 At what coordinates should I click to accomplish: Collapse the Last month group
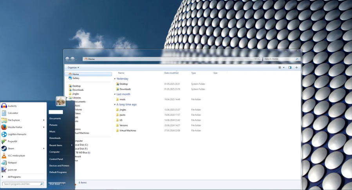point(115,94)
